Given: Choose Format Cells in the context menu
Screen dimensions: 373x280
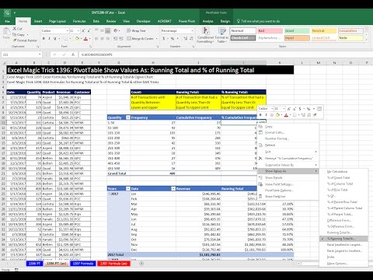Looking at the screenshot, I should coord(288,132).
